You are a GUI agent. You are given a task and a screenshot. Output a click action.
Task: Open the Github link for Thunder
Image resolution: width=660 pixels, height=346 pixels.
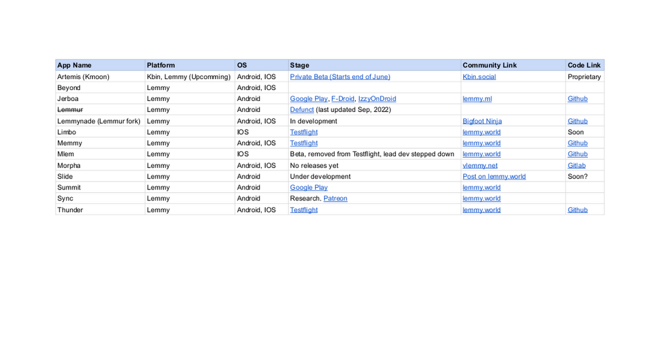coord(577,210)
